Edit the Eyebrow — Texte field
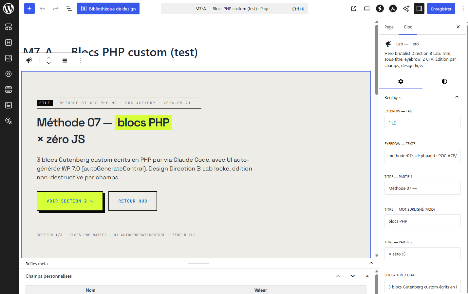Viewport: 468px width, 294px height. (x=422, y=155)
